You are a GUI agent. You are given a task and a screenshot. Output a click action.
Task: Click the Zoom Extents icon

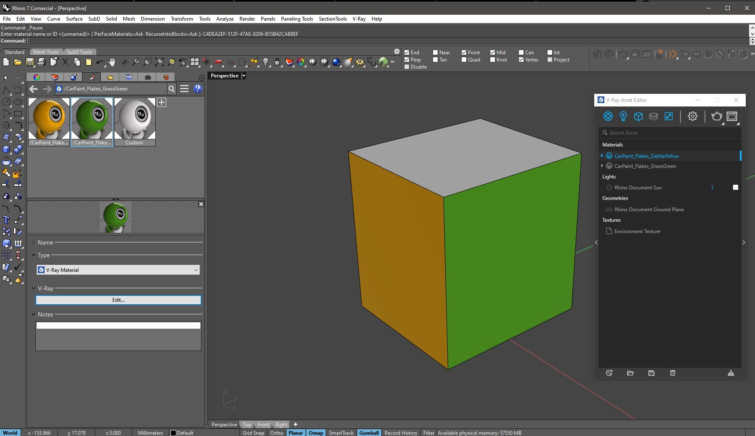point(160,62)
